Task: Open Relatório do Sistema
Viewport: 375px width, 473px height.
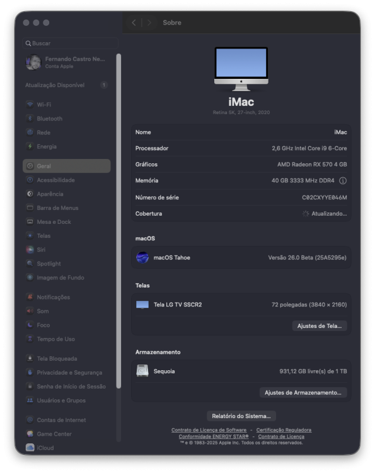Action: [241, 416]
